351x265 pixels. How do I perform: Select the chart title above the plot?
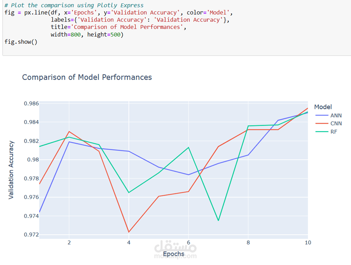tap(87, 77)
